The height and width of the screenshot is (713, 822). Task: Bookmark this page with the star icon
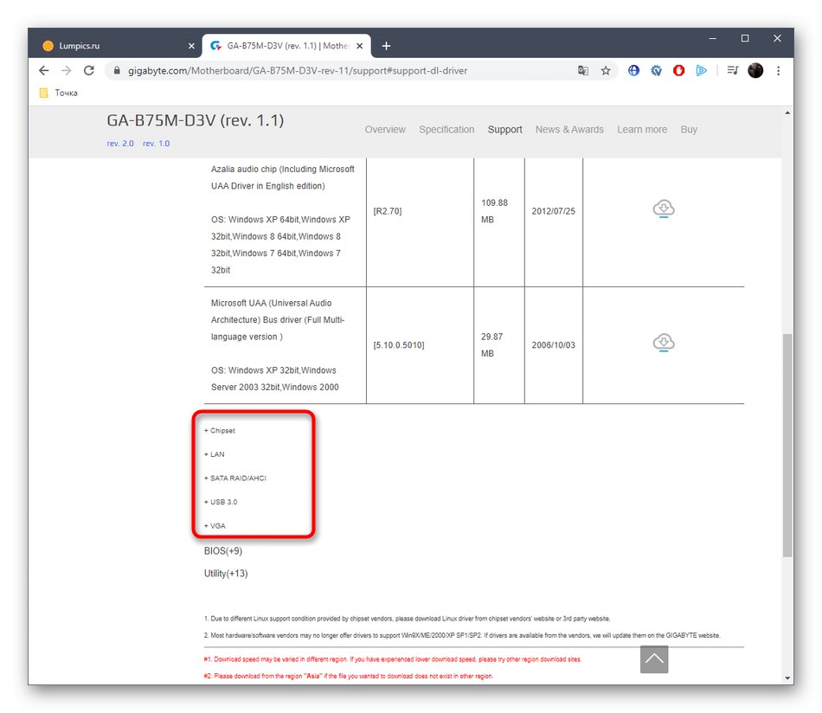606,70
